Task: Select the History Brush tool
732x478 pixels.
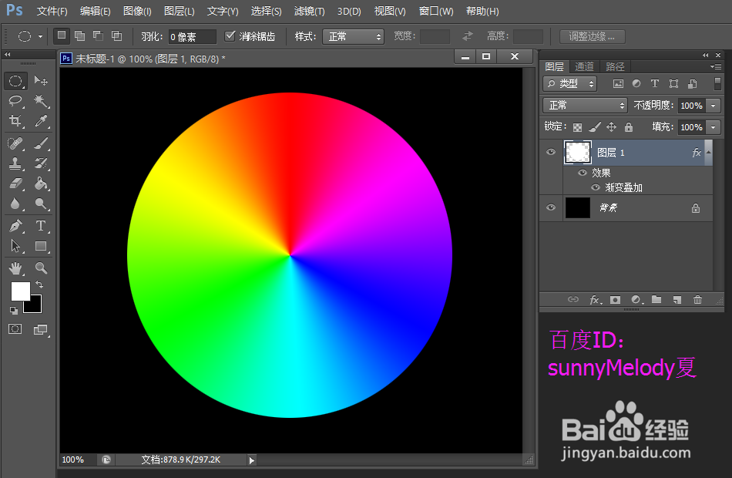Action: [41, 163]
